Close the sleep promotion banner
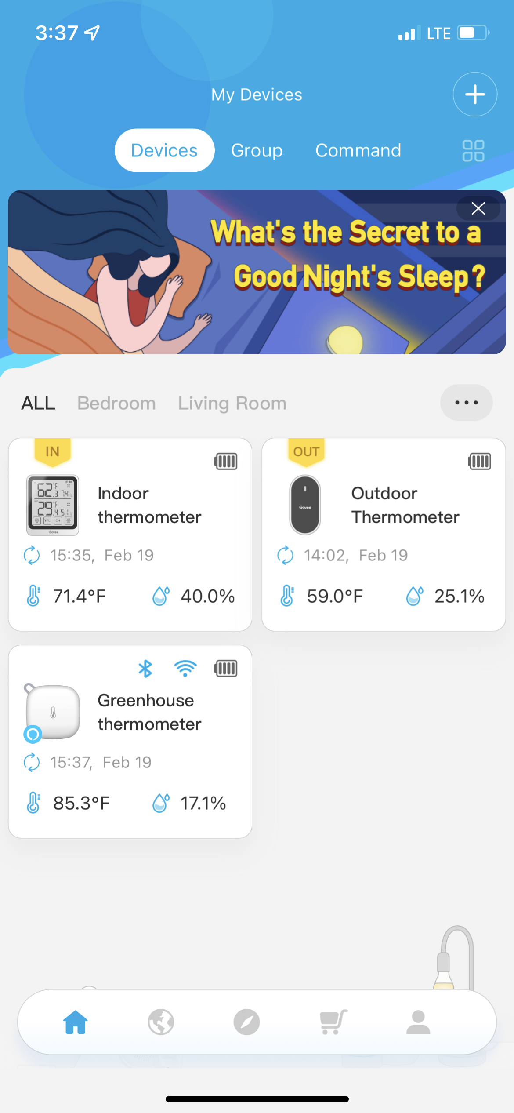Image resolution: width=514 pixels, height=1113 pixels. coord(478,208)
